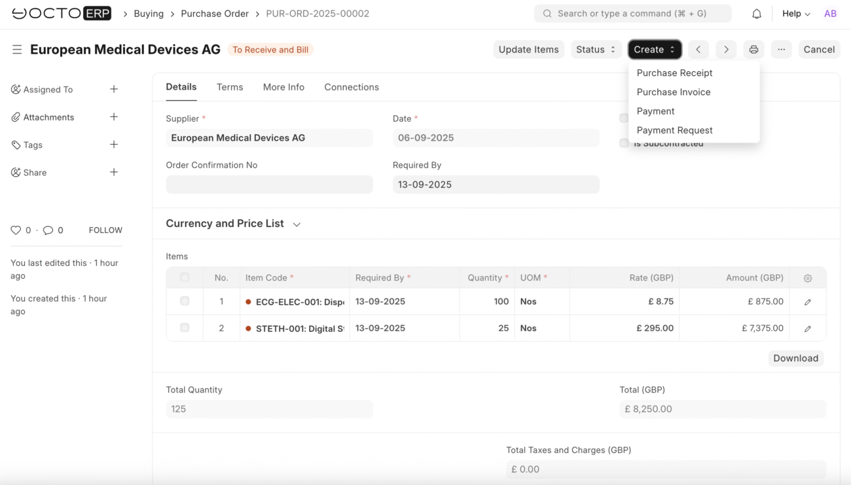Add a tag with the plus icon

[x=114, y=145]
